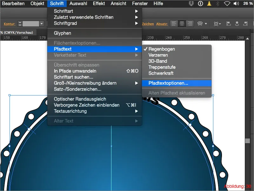Image resolution: width=254 pixels, height=191 pixels.
Task: Click the yellow bell notification icon
Action: pyautogui.click(x=209, y=4)
